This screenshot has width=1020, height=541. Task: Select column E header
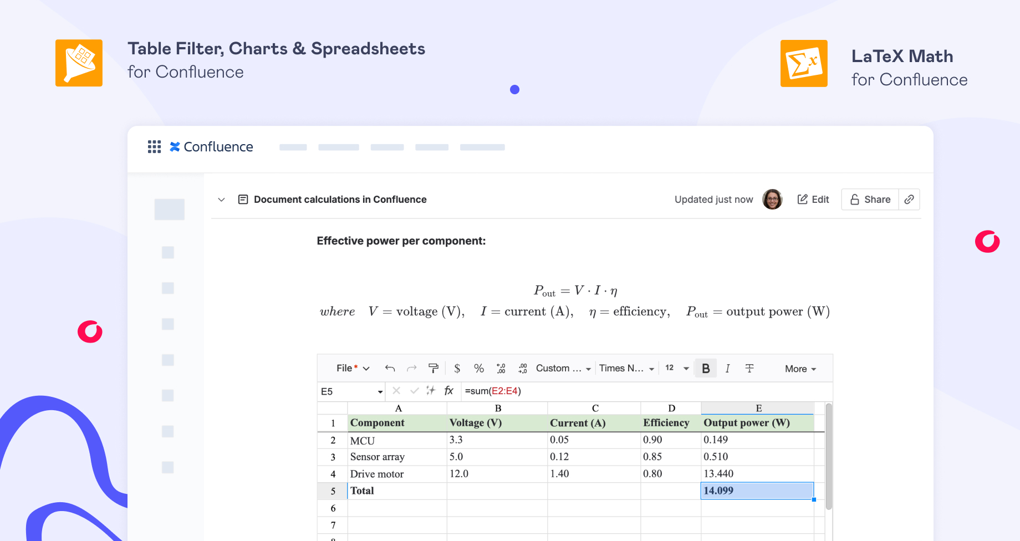coord(758,409)
